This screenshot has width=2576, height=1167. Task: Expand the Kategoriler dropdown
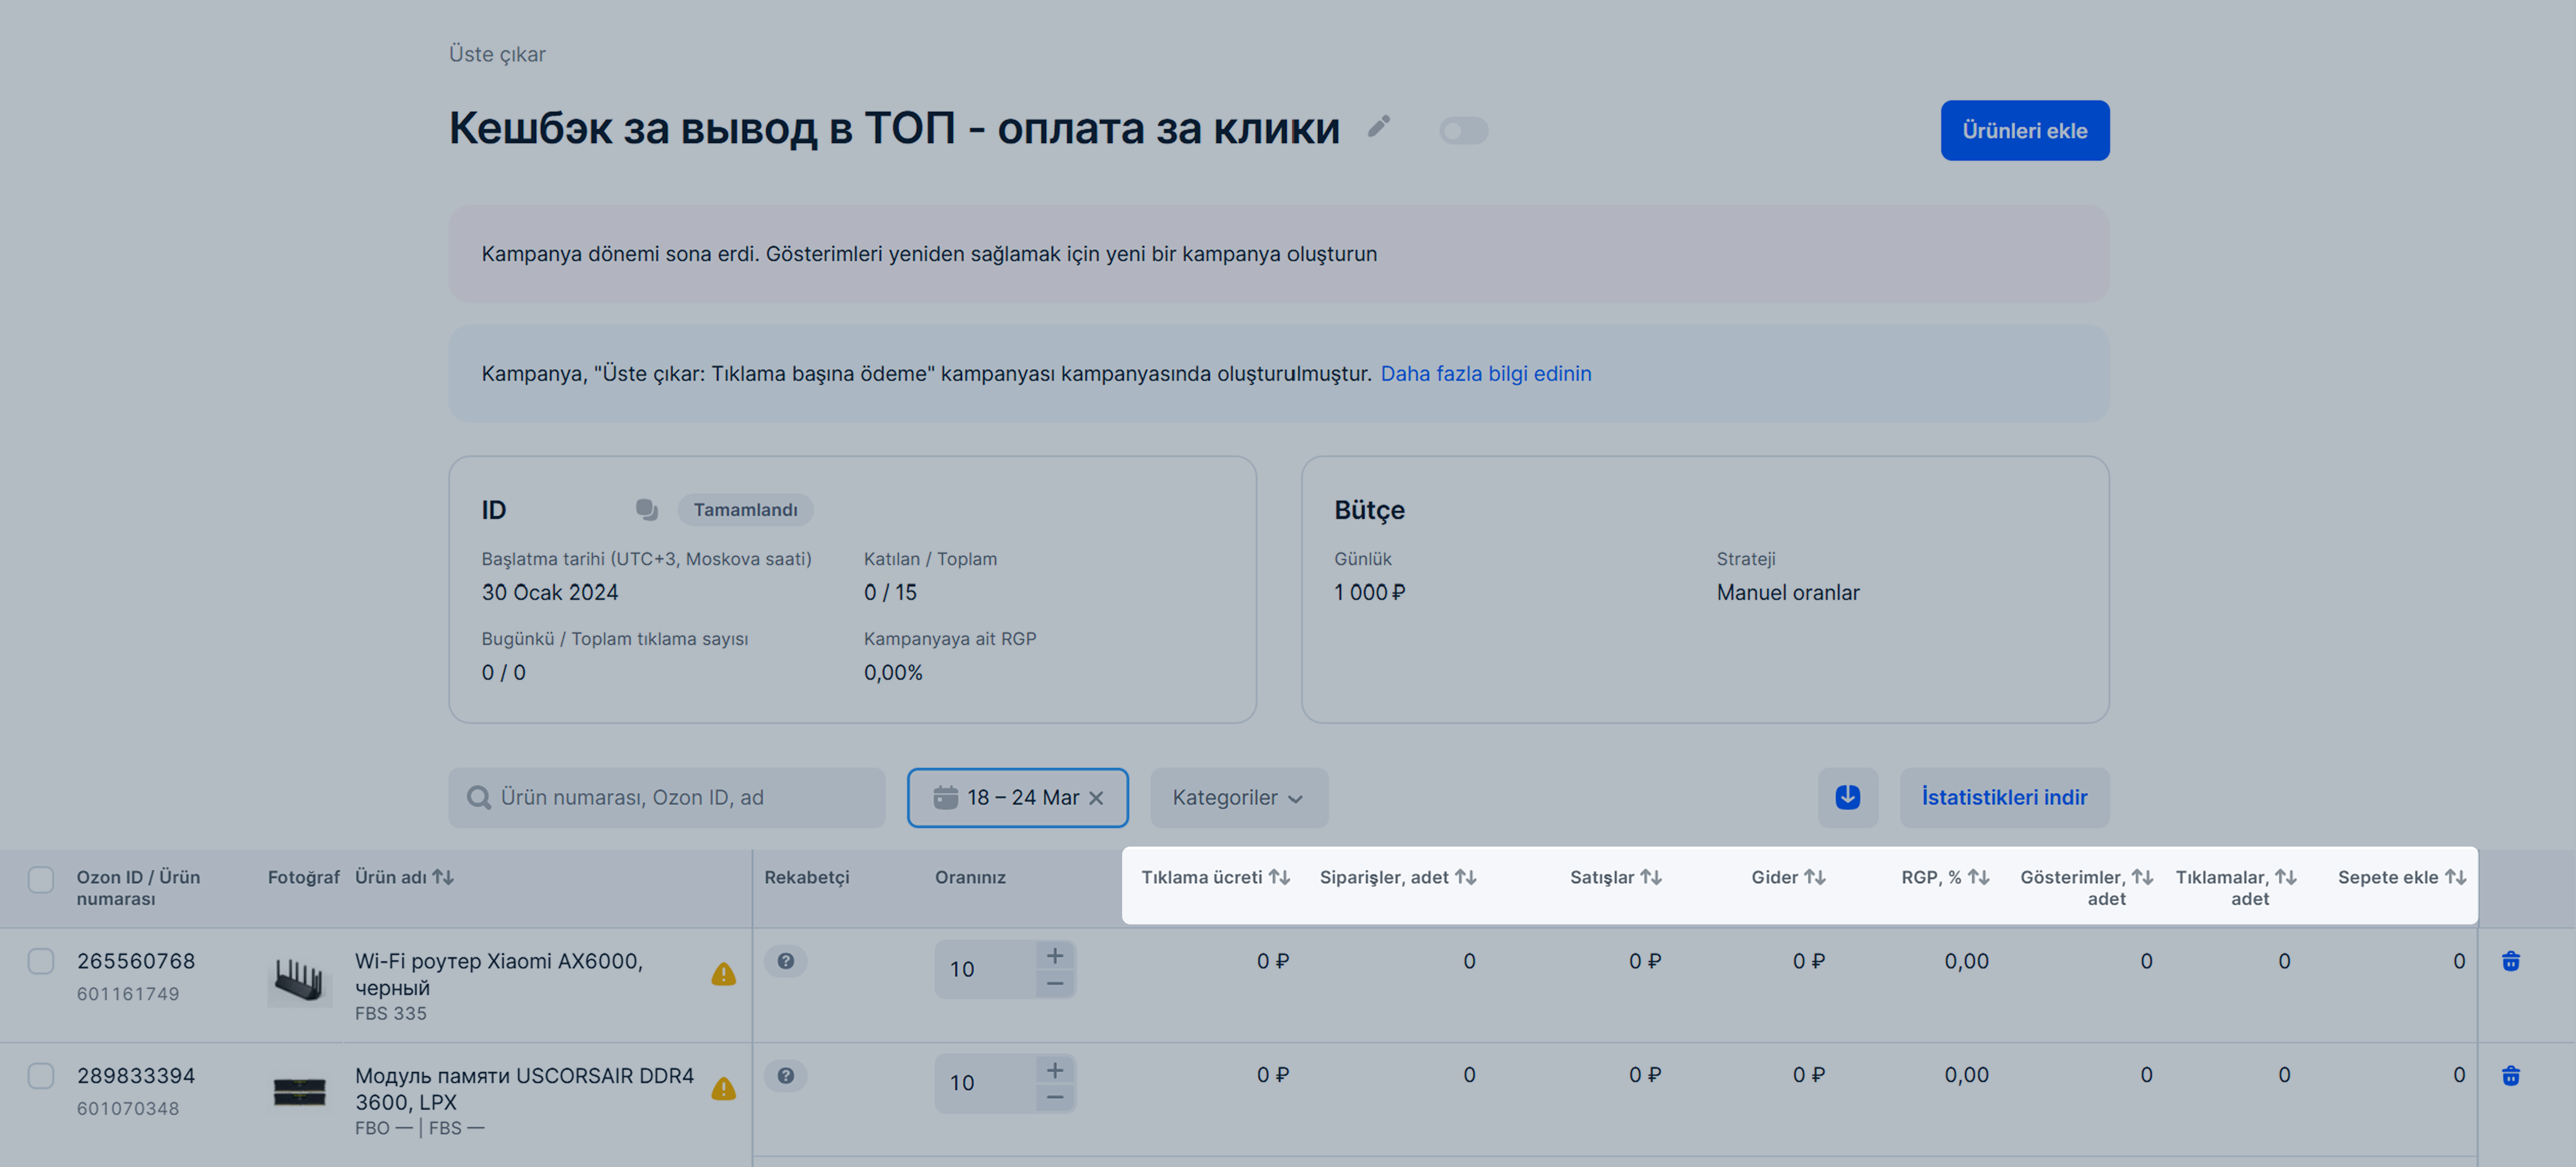coord(1238,797)
